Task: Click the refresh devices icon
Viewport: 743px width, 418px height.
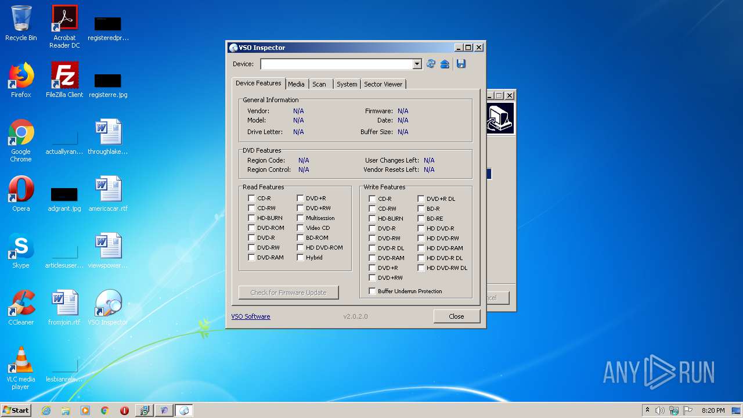Action: point(431,64)
